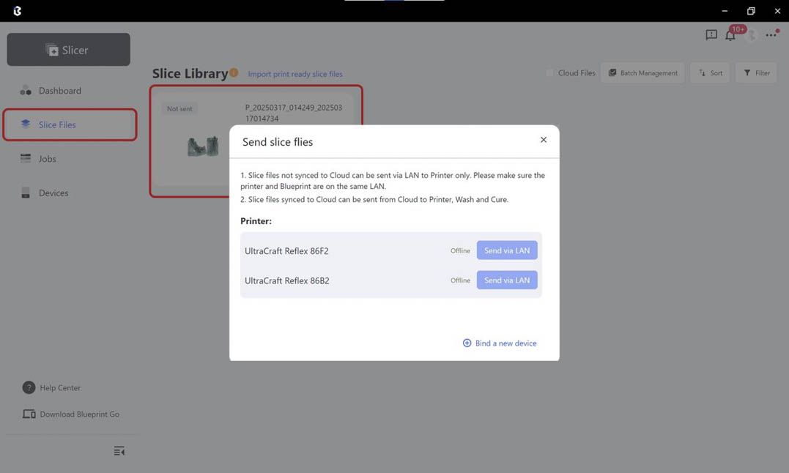Send via LAN to Reflex 86F2
The width and height of the screenshot is (789, 473).
coord(507,250)
